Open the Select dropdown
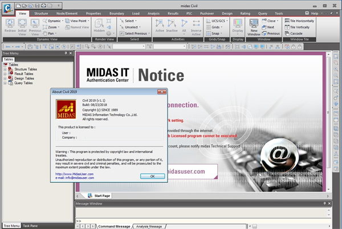Screen dimensions: 342x229 point(136,21)
